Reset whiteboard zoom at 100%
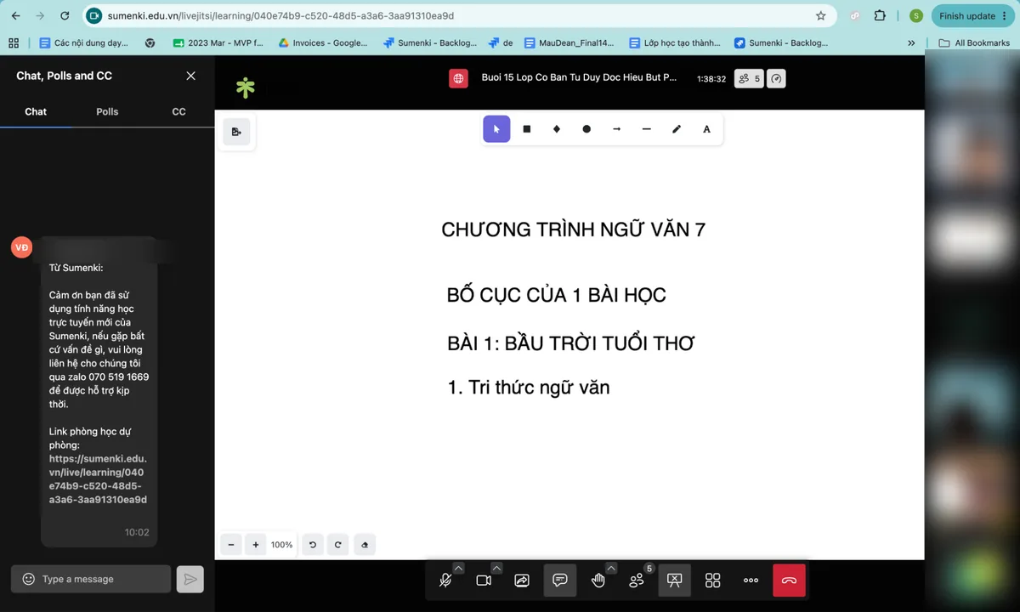The width and height of the screenshot is (1020, 612). 282,545
